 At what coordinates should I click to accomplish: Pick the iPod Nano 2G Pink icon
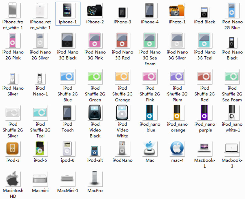click(x=13, y=40)
